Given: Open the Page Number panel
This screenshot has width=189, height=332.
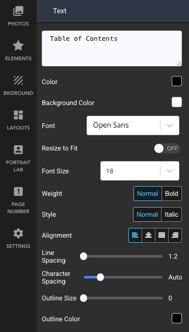Looking at the screenshot, I should click(x=18, y=200).
